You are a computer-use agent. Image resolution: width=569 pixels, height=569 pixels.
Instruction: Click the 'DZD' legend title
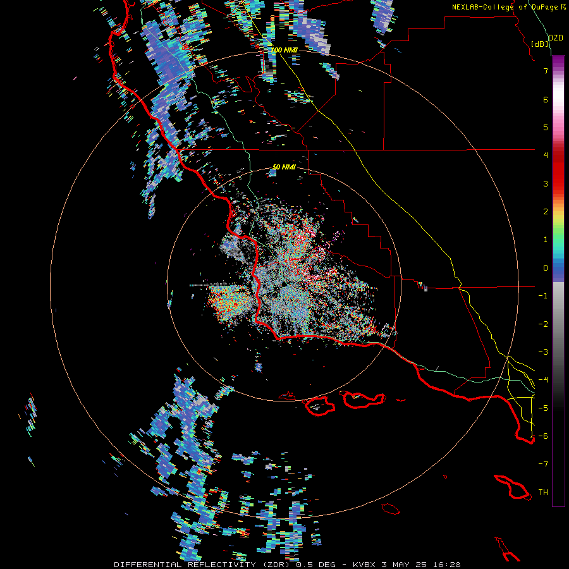click(x=555, y=38)
